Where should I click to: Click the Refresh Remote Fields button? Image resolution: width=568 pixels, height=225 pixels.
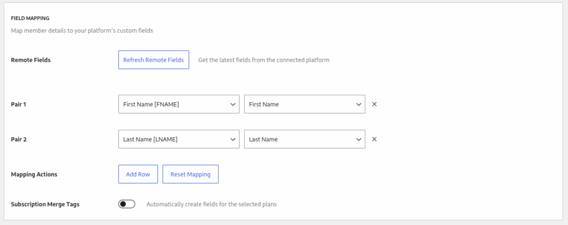(154, 60)
